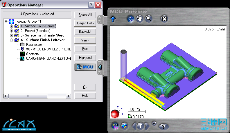Select the pan hand tool in MCU Preview

[x=139, y=19]
